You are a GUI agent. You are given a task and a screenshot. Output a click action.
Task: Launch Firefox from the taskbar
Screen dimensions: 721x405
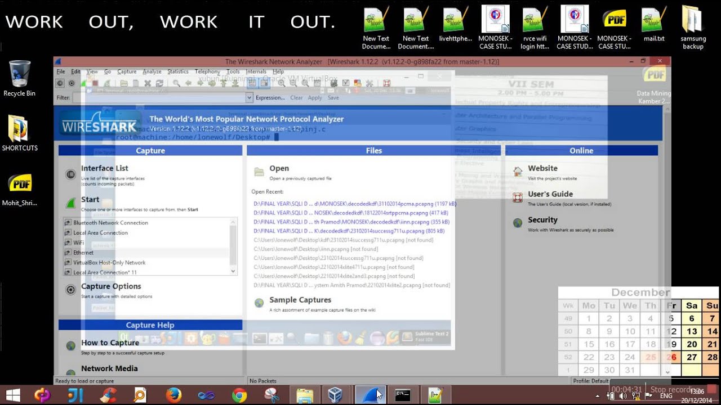click(x=173, y=395)
